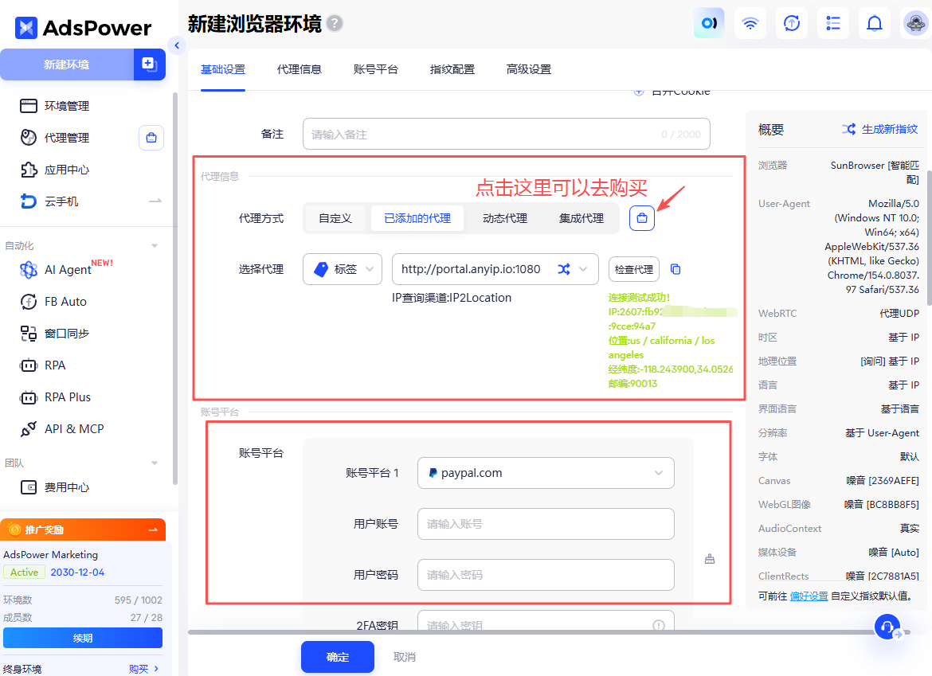Switch to the 代理信息 tab
The width and height of the screenshot is (932, 676).
pyautogui.click(x=299, y=69)
